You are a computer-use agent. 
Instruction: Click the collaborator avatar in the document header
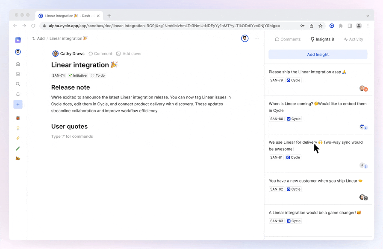[x=245, y=38]
